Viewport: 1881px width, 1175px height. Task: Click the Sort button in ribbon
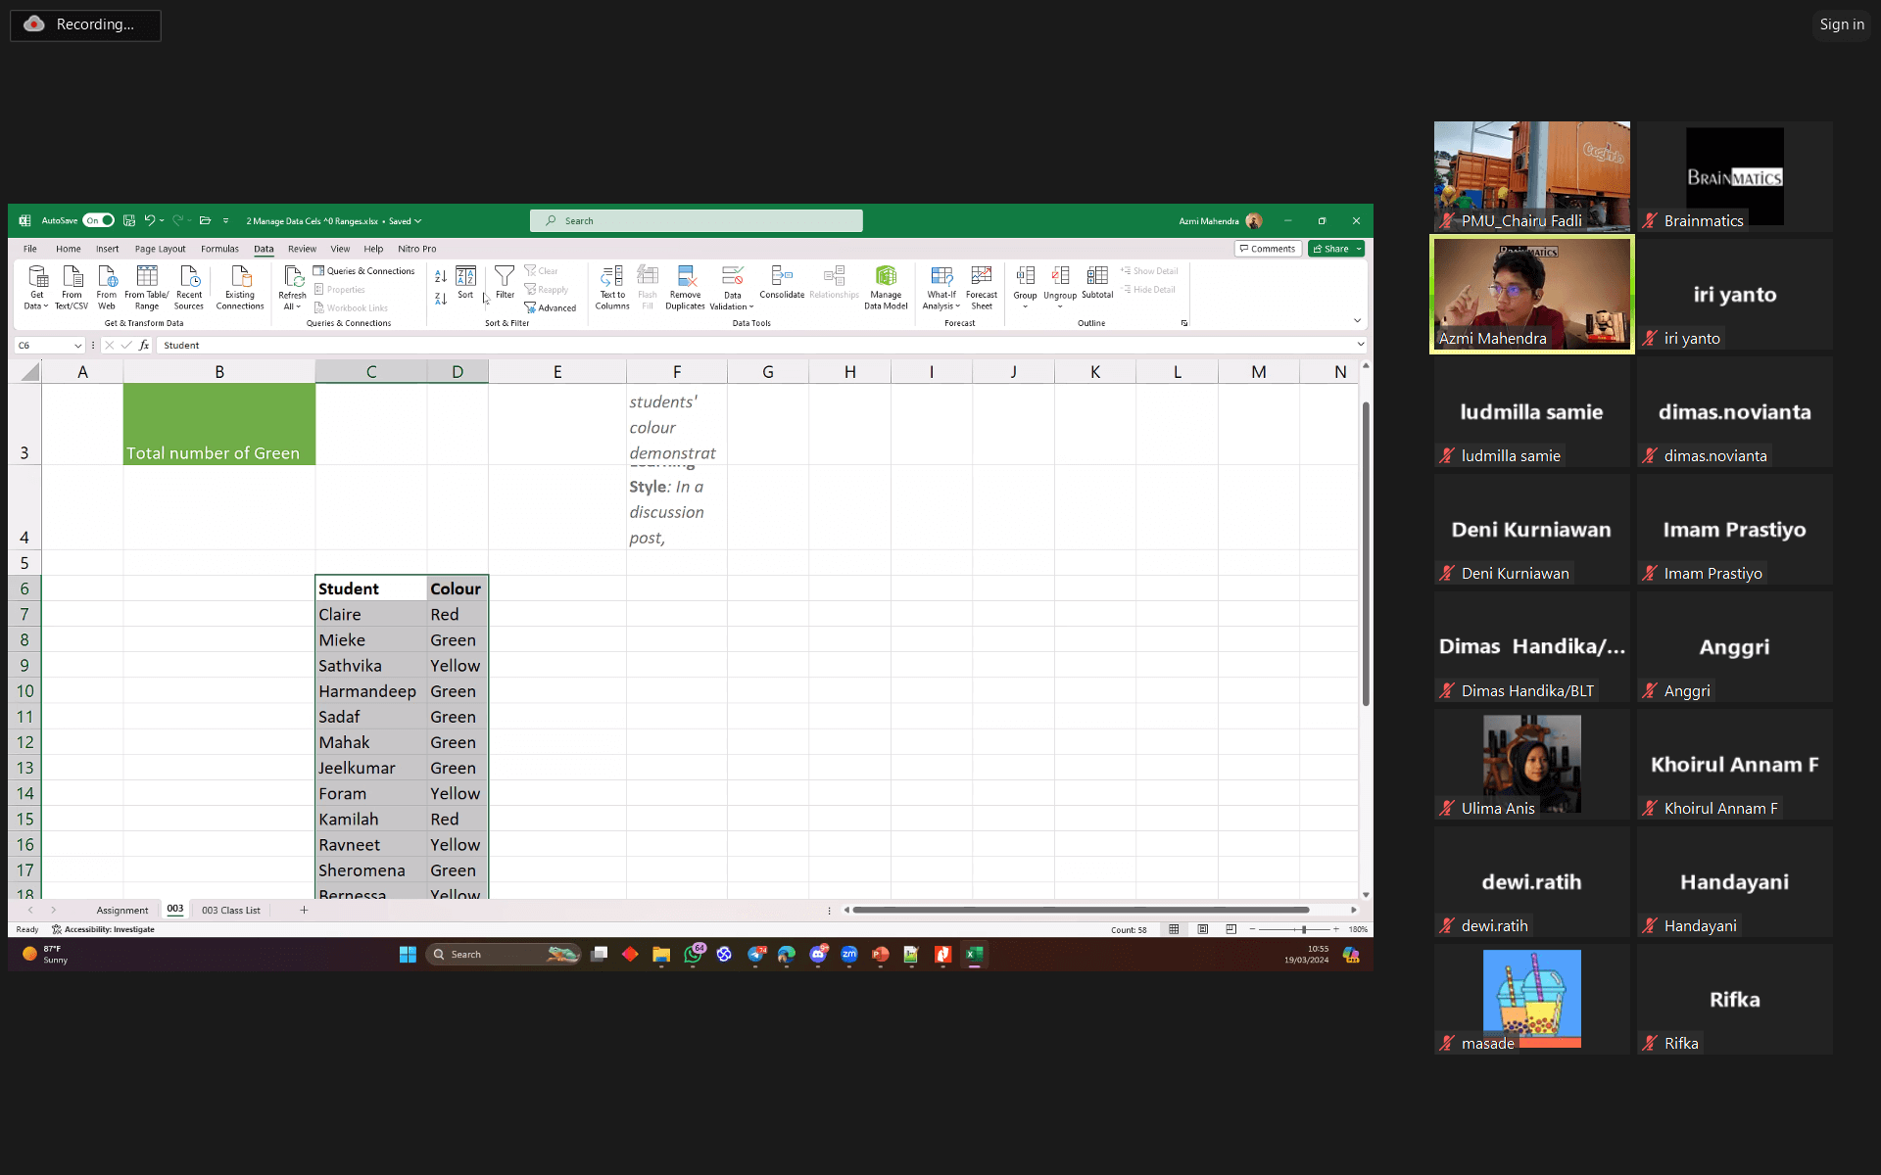pos(465,282)
